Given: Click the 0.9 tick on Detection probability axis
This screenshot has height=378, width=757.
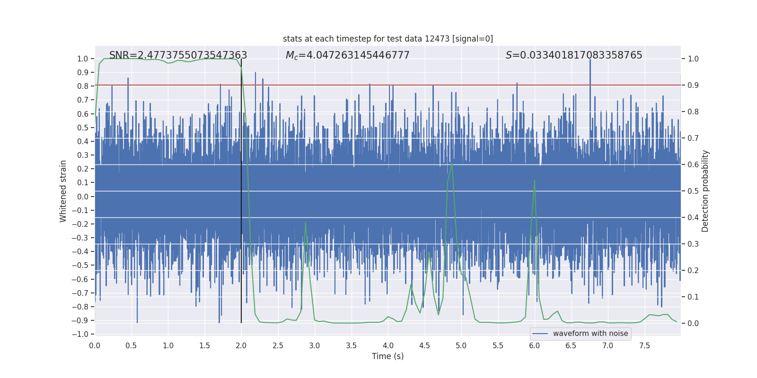Looking at the screenshot, I should [693, 86].
